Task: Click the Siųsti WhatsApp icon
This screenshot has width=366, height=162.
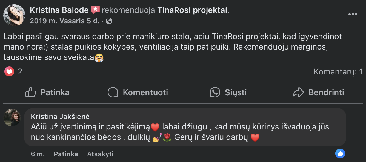Action: (x=215, y=92)
